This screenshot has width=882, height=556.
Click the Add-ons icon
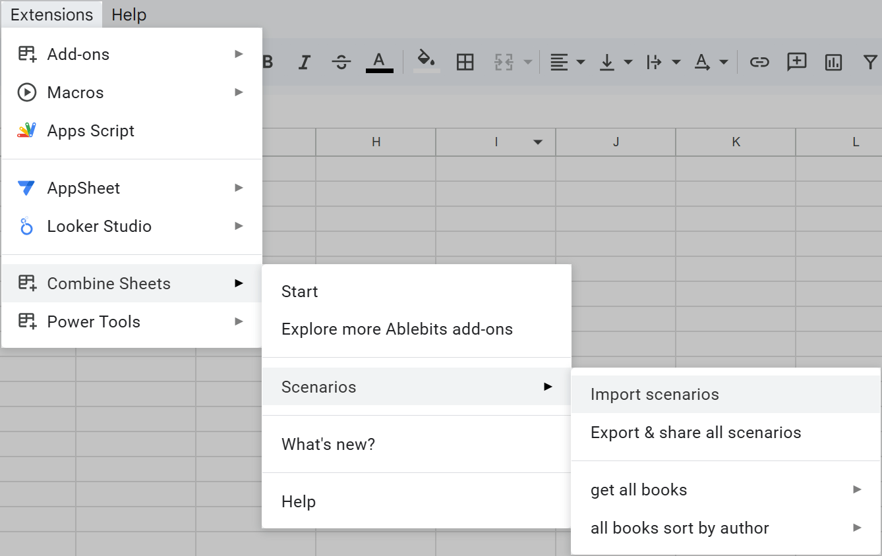(x=26, y=54)
